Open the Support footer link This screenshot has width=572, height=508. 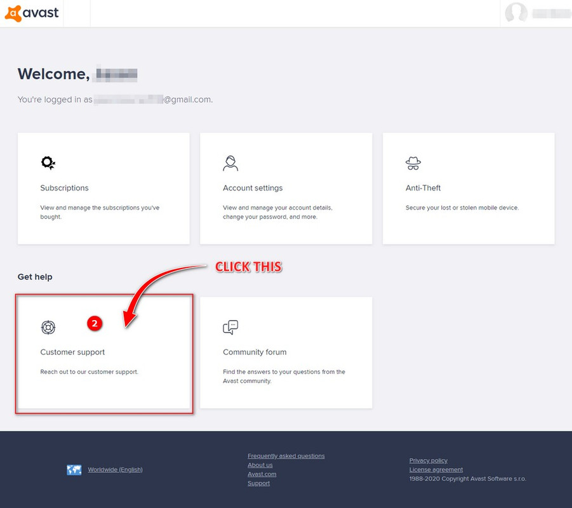point(258,483)
